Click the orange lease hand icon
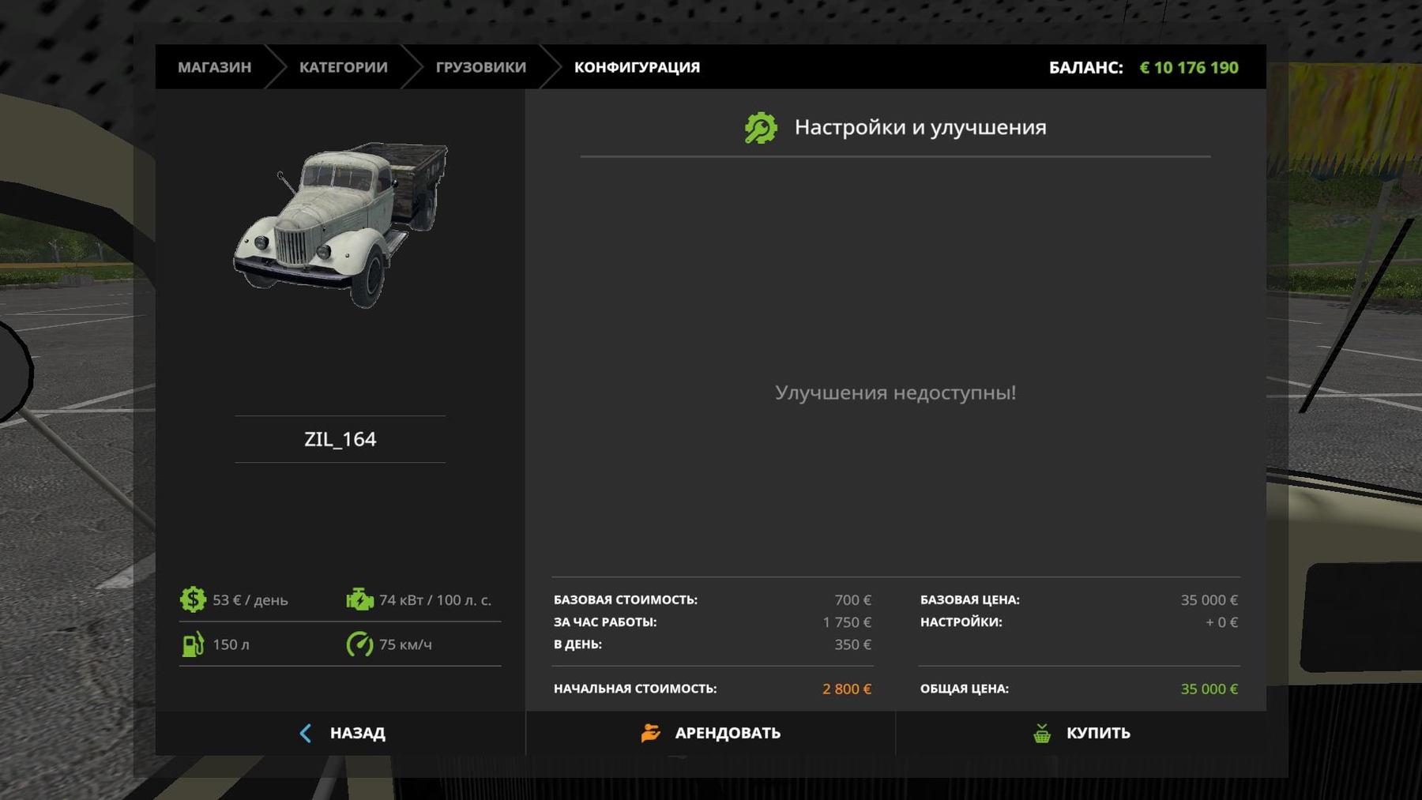1422x800 pixels. [x=650, y=733]
